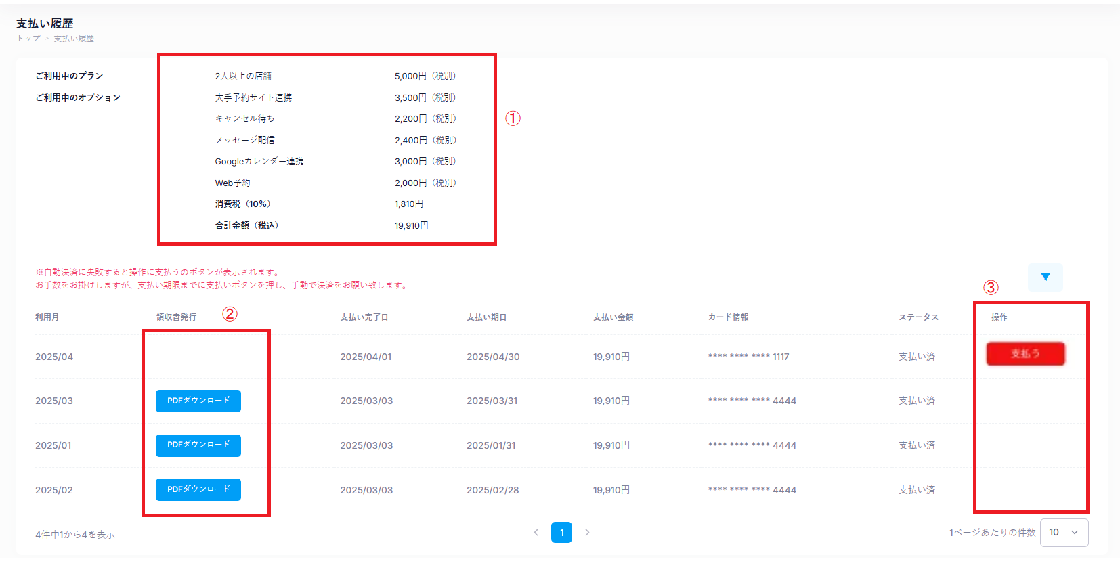Click the トップ breadcrumb link
The height and width of the screenshot is (574, 1120).
pos(28,39)
